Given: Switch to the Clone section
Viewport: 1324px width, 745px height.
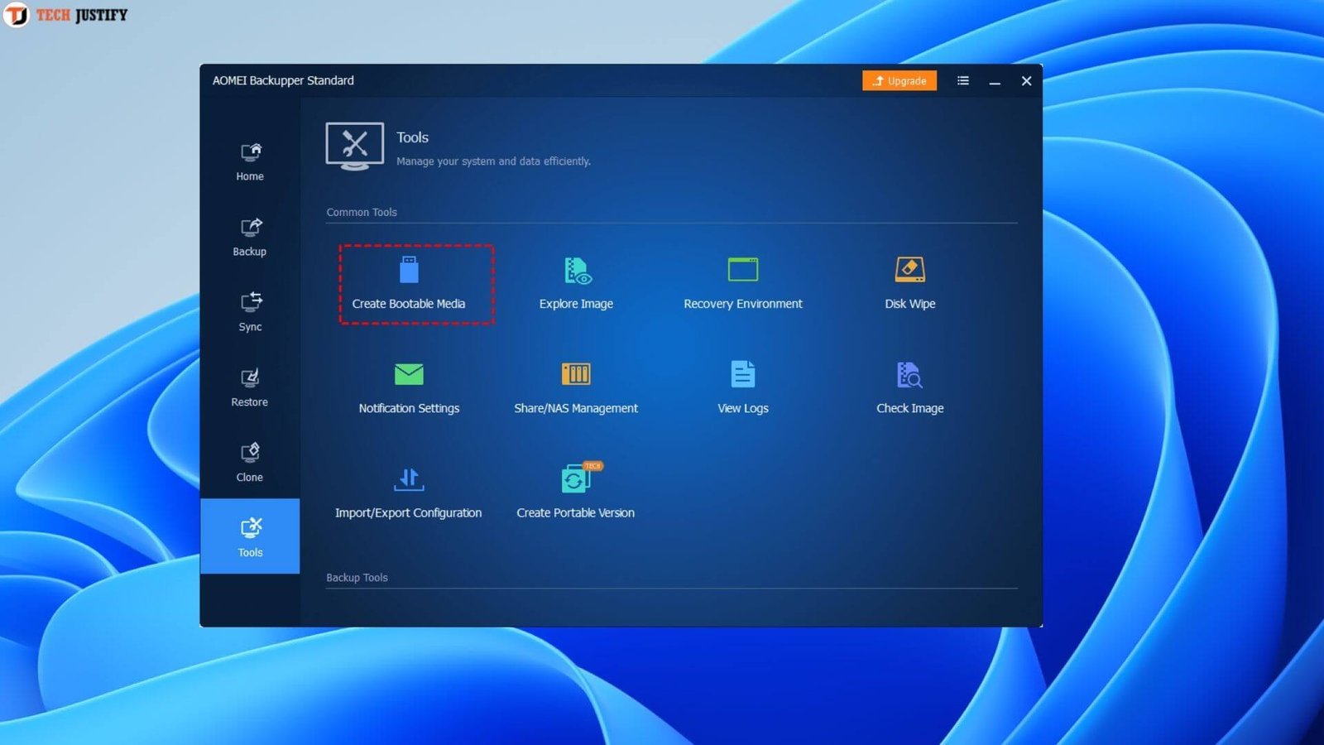Looking at the screenshot, I should (x=250, y=464).
